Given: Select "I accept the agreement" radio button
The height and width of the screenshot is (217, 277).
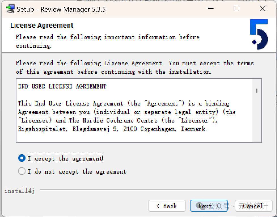Looking at the screenshot, I should [22, 158].
